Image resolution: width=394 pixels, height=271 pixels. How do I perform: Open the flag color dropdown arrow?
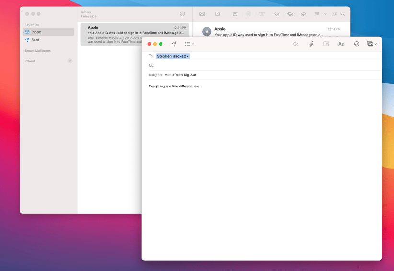pyautogui.click(x=325, y=14)
